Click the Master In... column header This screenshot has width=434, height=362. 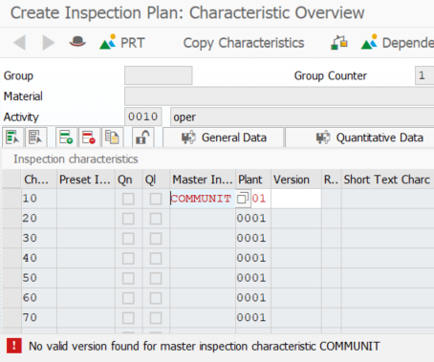click(x=203, y=180)
